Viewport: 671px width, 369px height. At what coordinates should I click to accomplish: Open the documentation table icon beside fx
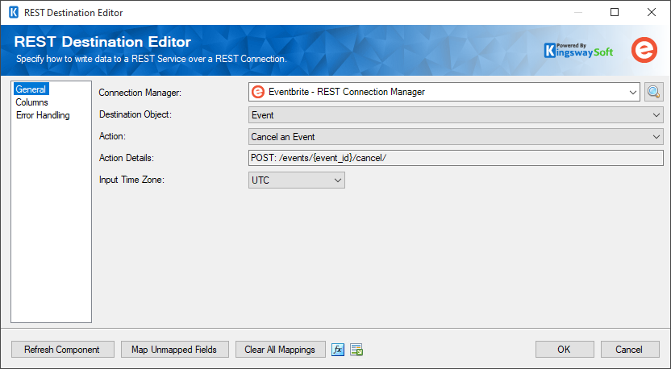[356, 350]
